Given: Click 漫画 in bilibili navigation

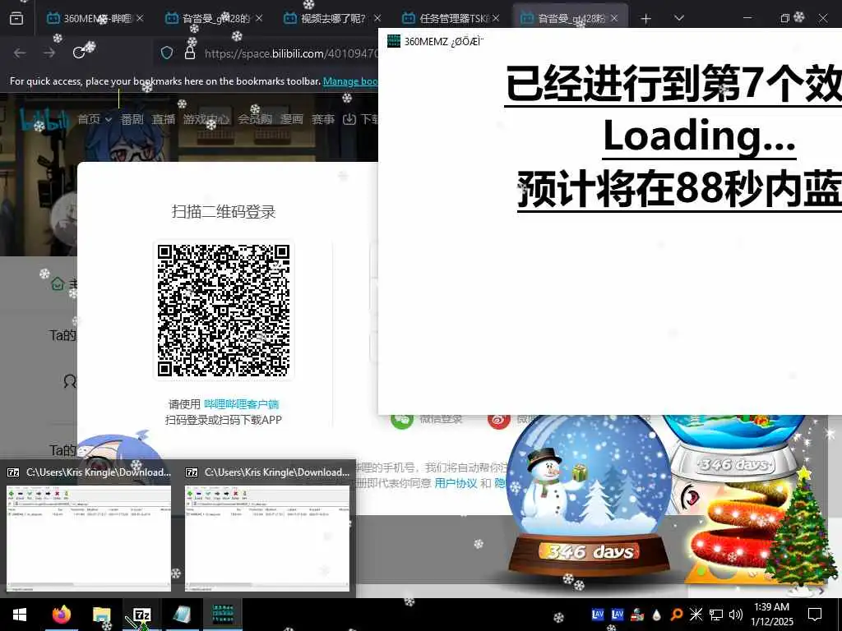Looking at the screenshot, I should coord(292,119).
